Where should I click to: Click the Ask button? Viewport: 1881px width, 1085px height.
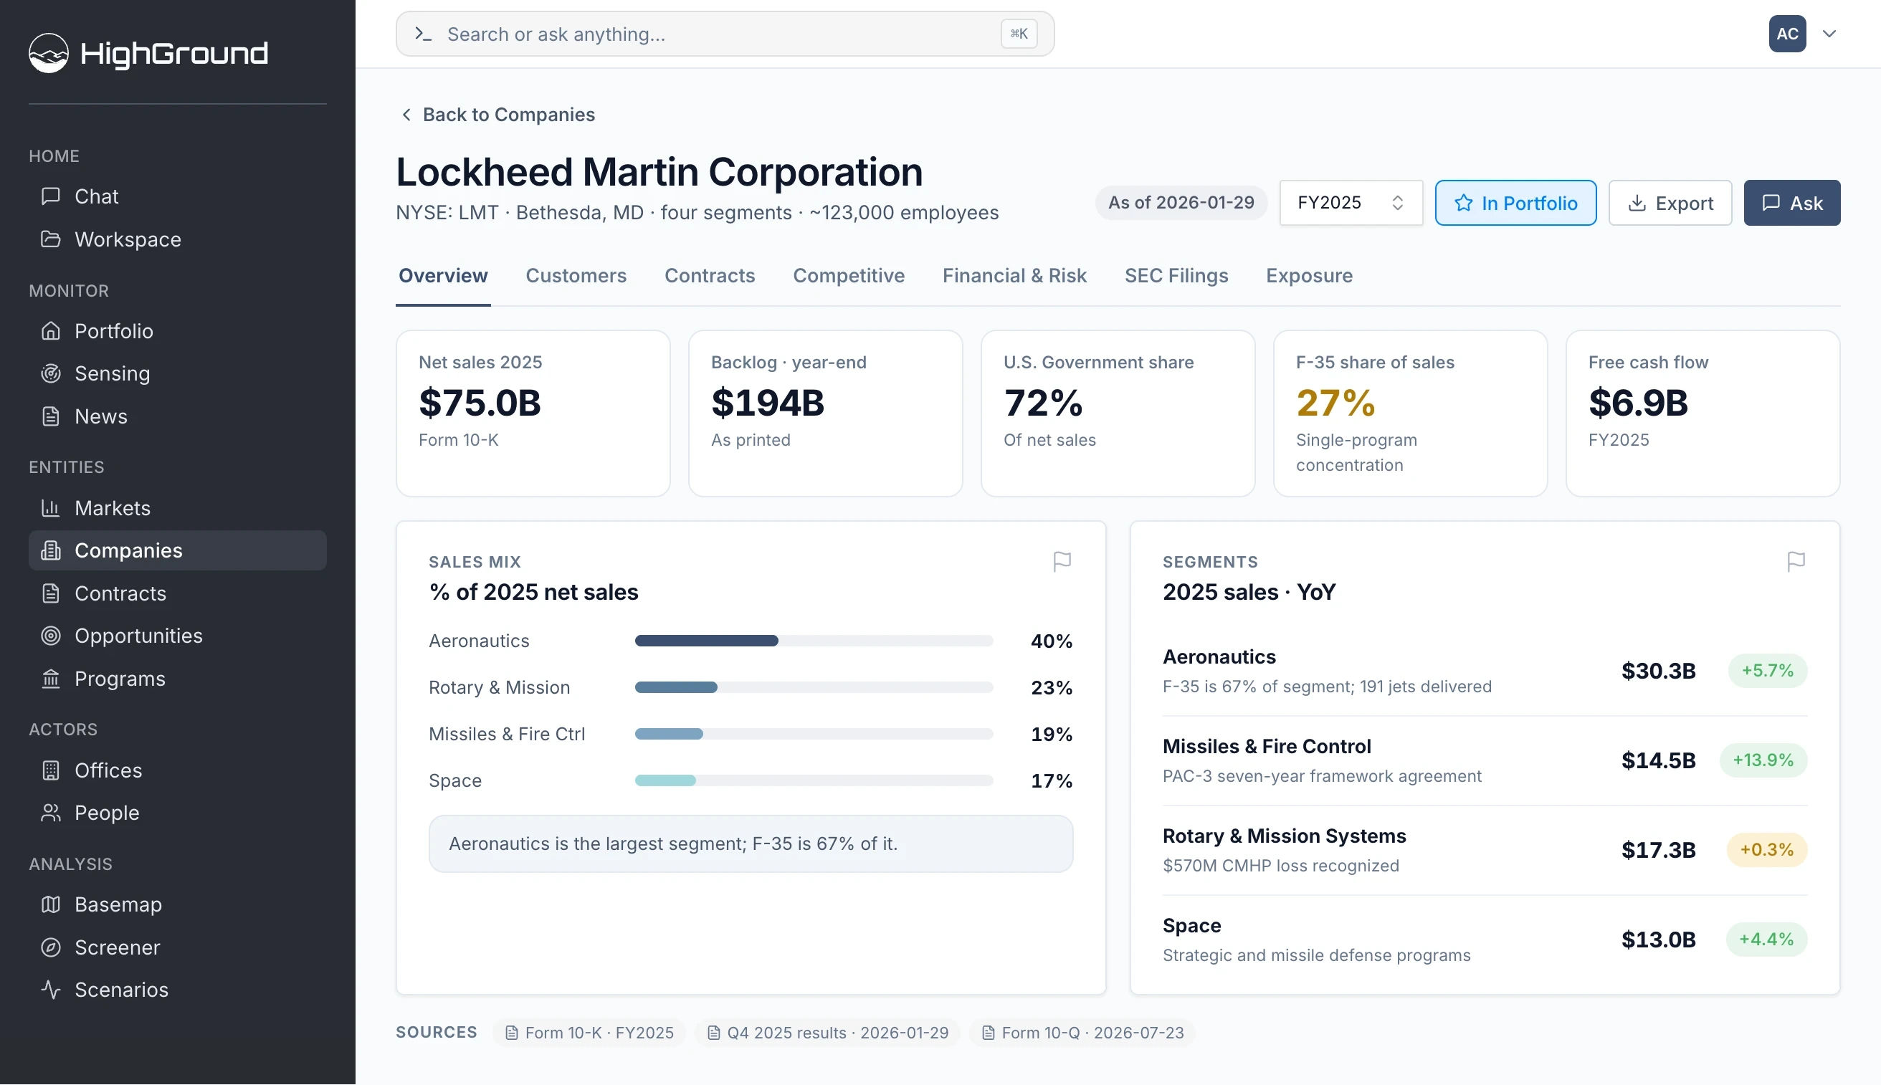(x=1791, y=203)
